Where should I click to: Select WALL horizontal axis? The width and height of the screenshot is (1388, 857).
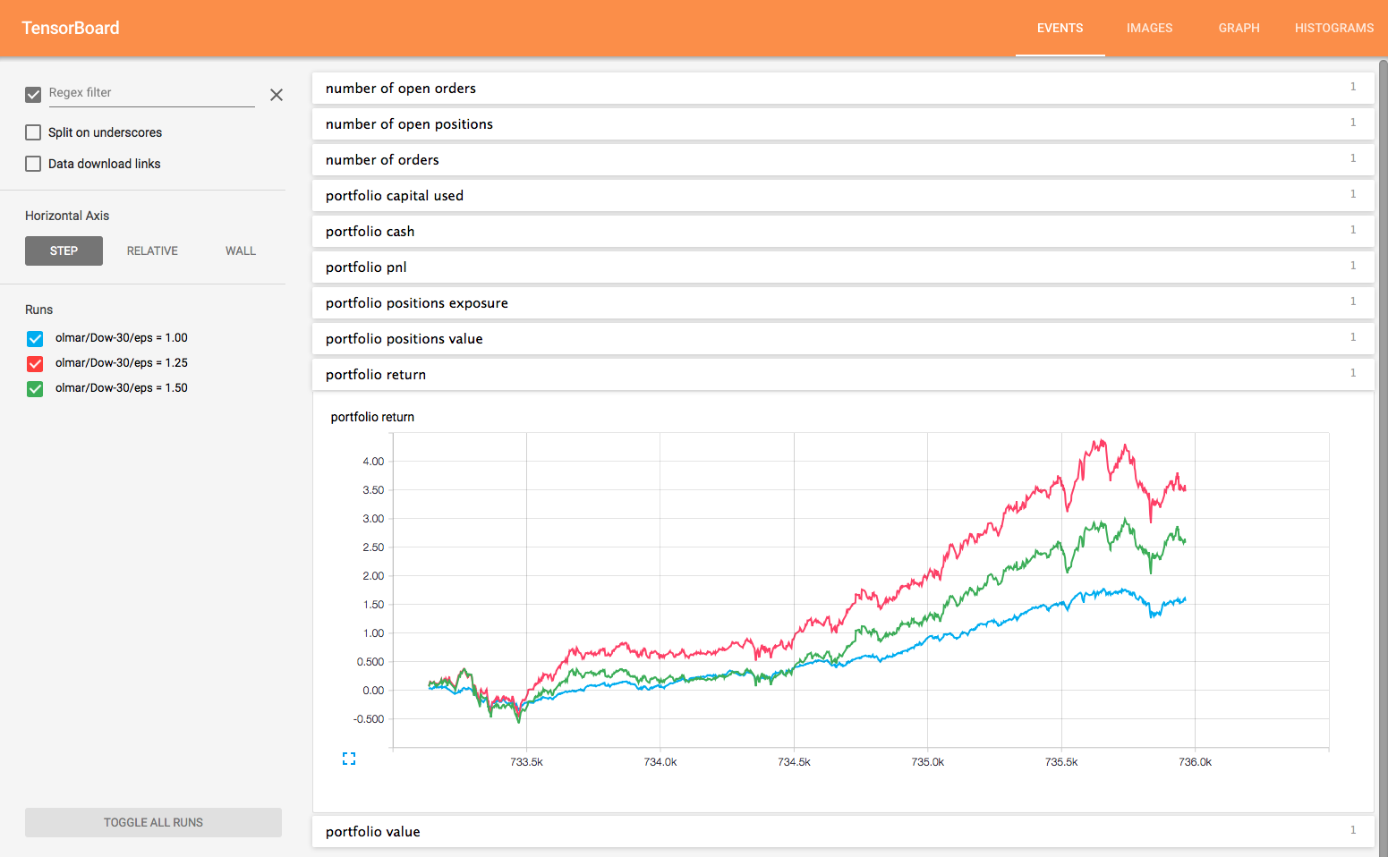[241, 250]
